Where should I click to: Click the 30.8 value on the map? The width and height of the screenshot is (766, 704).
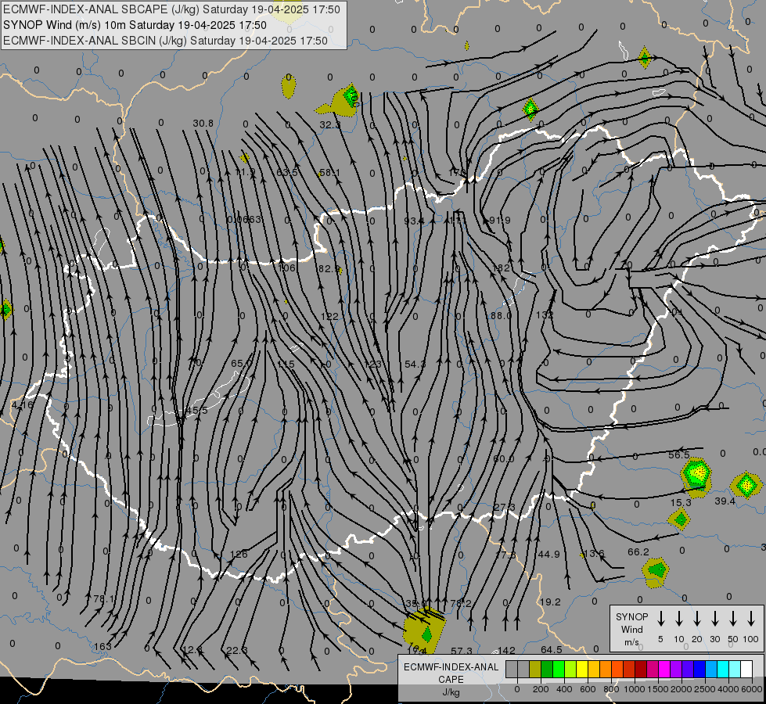coord(203,124)
